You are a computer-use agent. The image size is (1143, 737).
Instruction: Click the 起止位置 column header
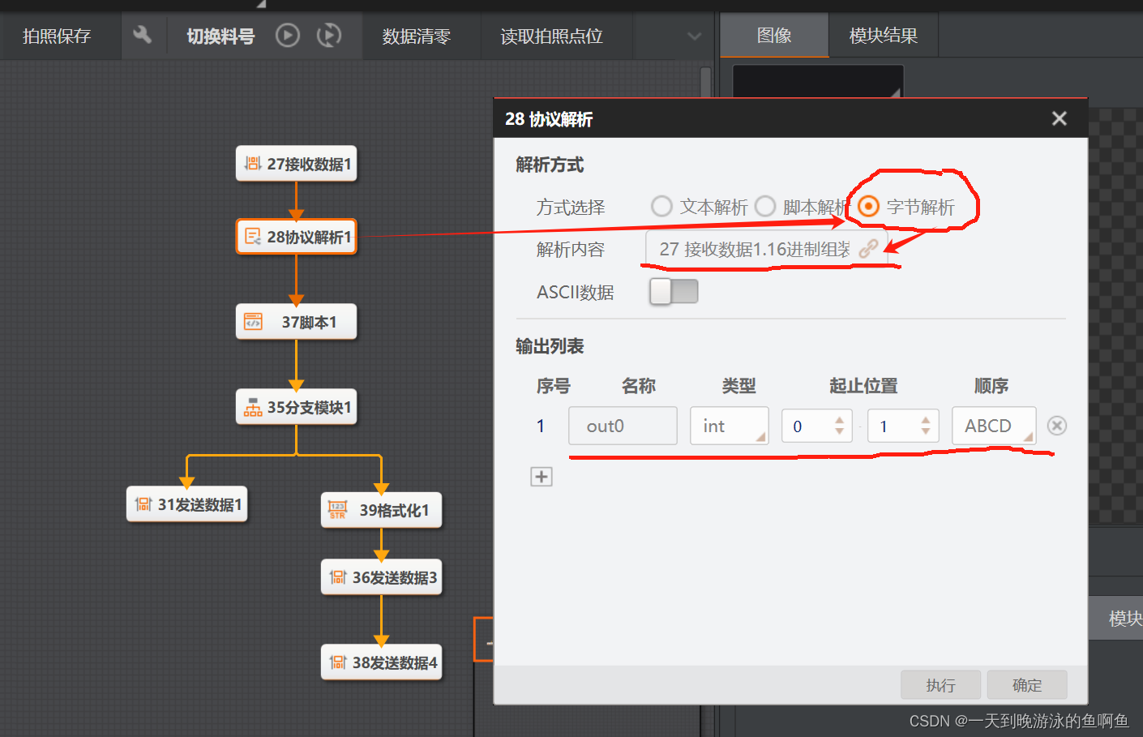coord(863,386)
